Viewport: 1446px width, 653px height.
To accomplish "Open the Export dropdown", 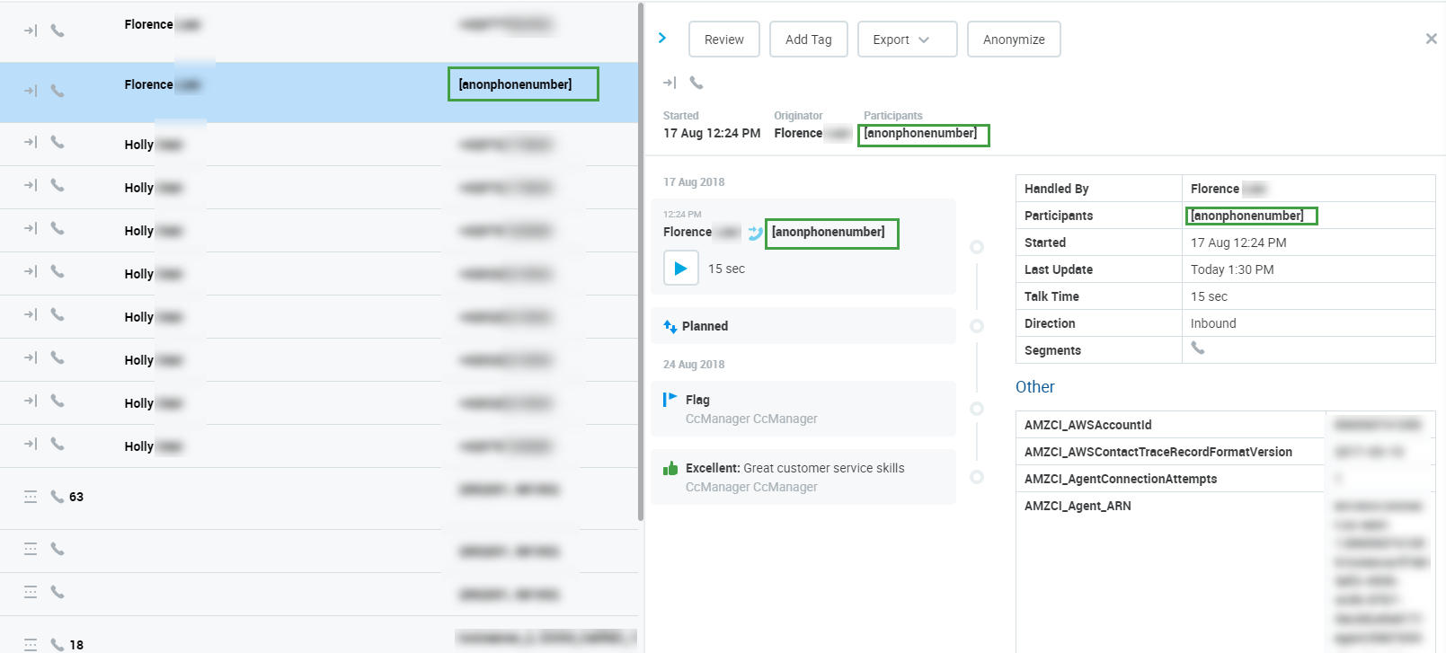I will 907,40.
